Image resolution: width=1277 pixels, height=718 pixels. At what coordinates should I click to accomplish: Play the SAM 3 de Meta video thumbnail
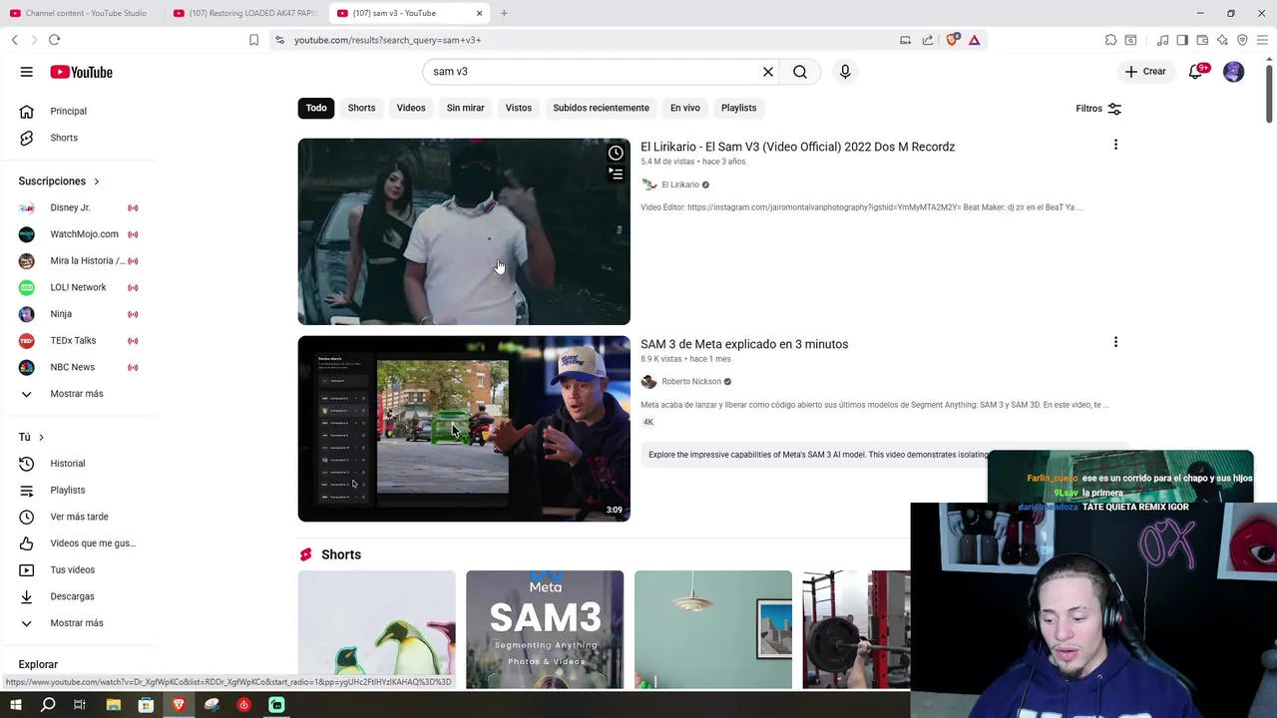coord(464,429)
